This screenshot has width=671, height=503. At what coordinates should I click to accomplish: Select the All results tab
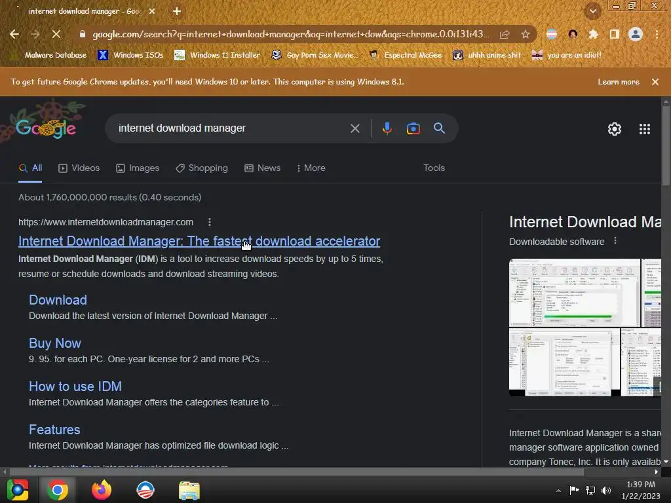coord(30,168)
